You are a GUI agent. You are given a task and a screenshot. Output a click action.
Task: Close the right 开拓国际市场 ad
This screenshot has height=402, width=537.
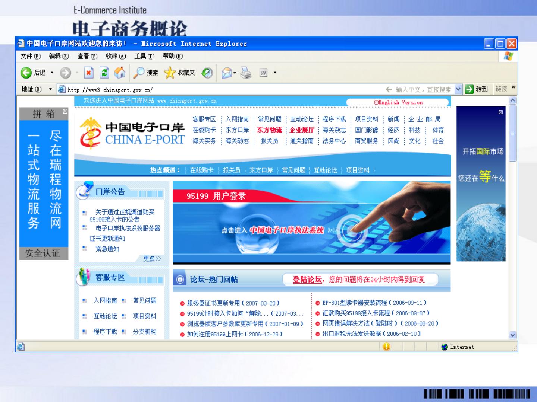click(500, 112)
